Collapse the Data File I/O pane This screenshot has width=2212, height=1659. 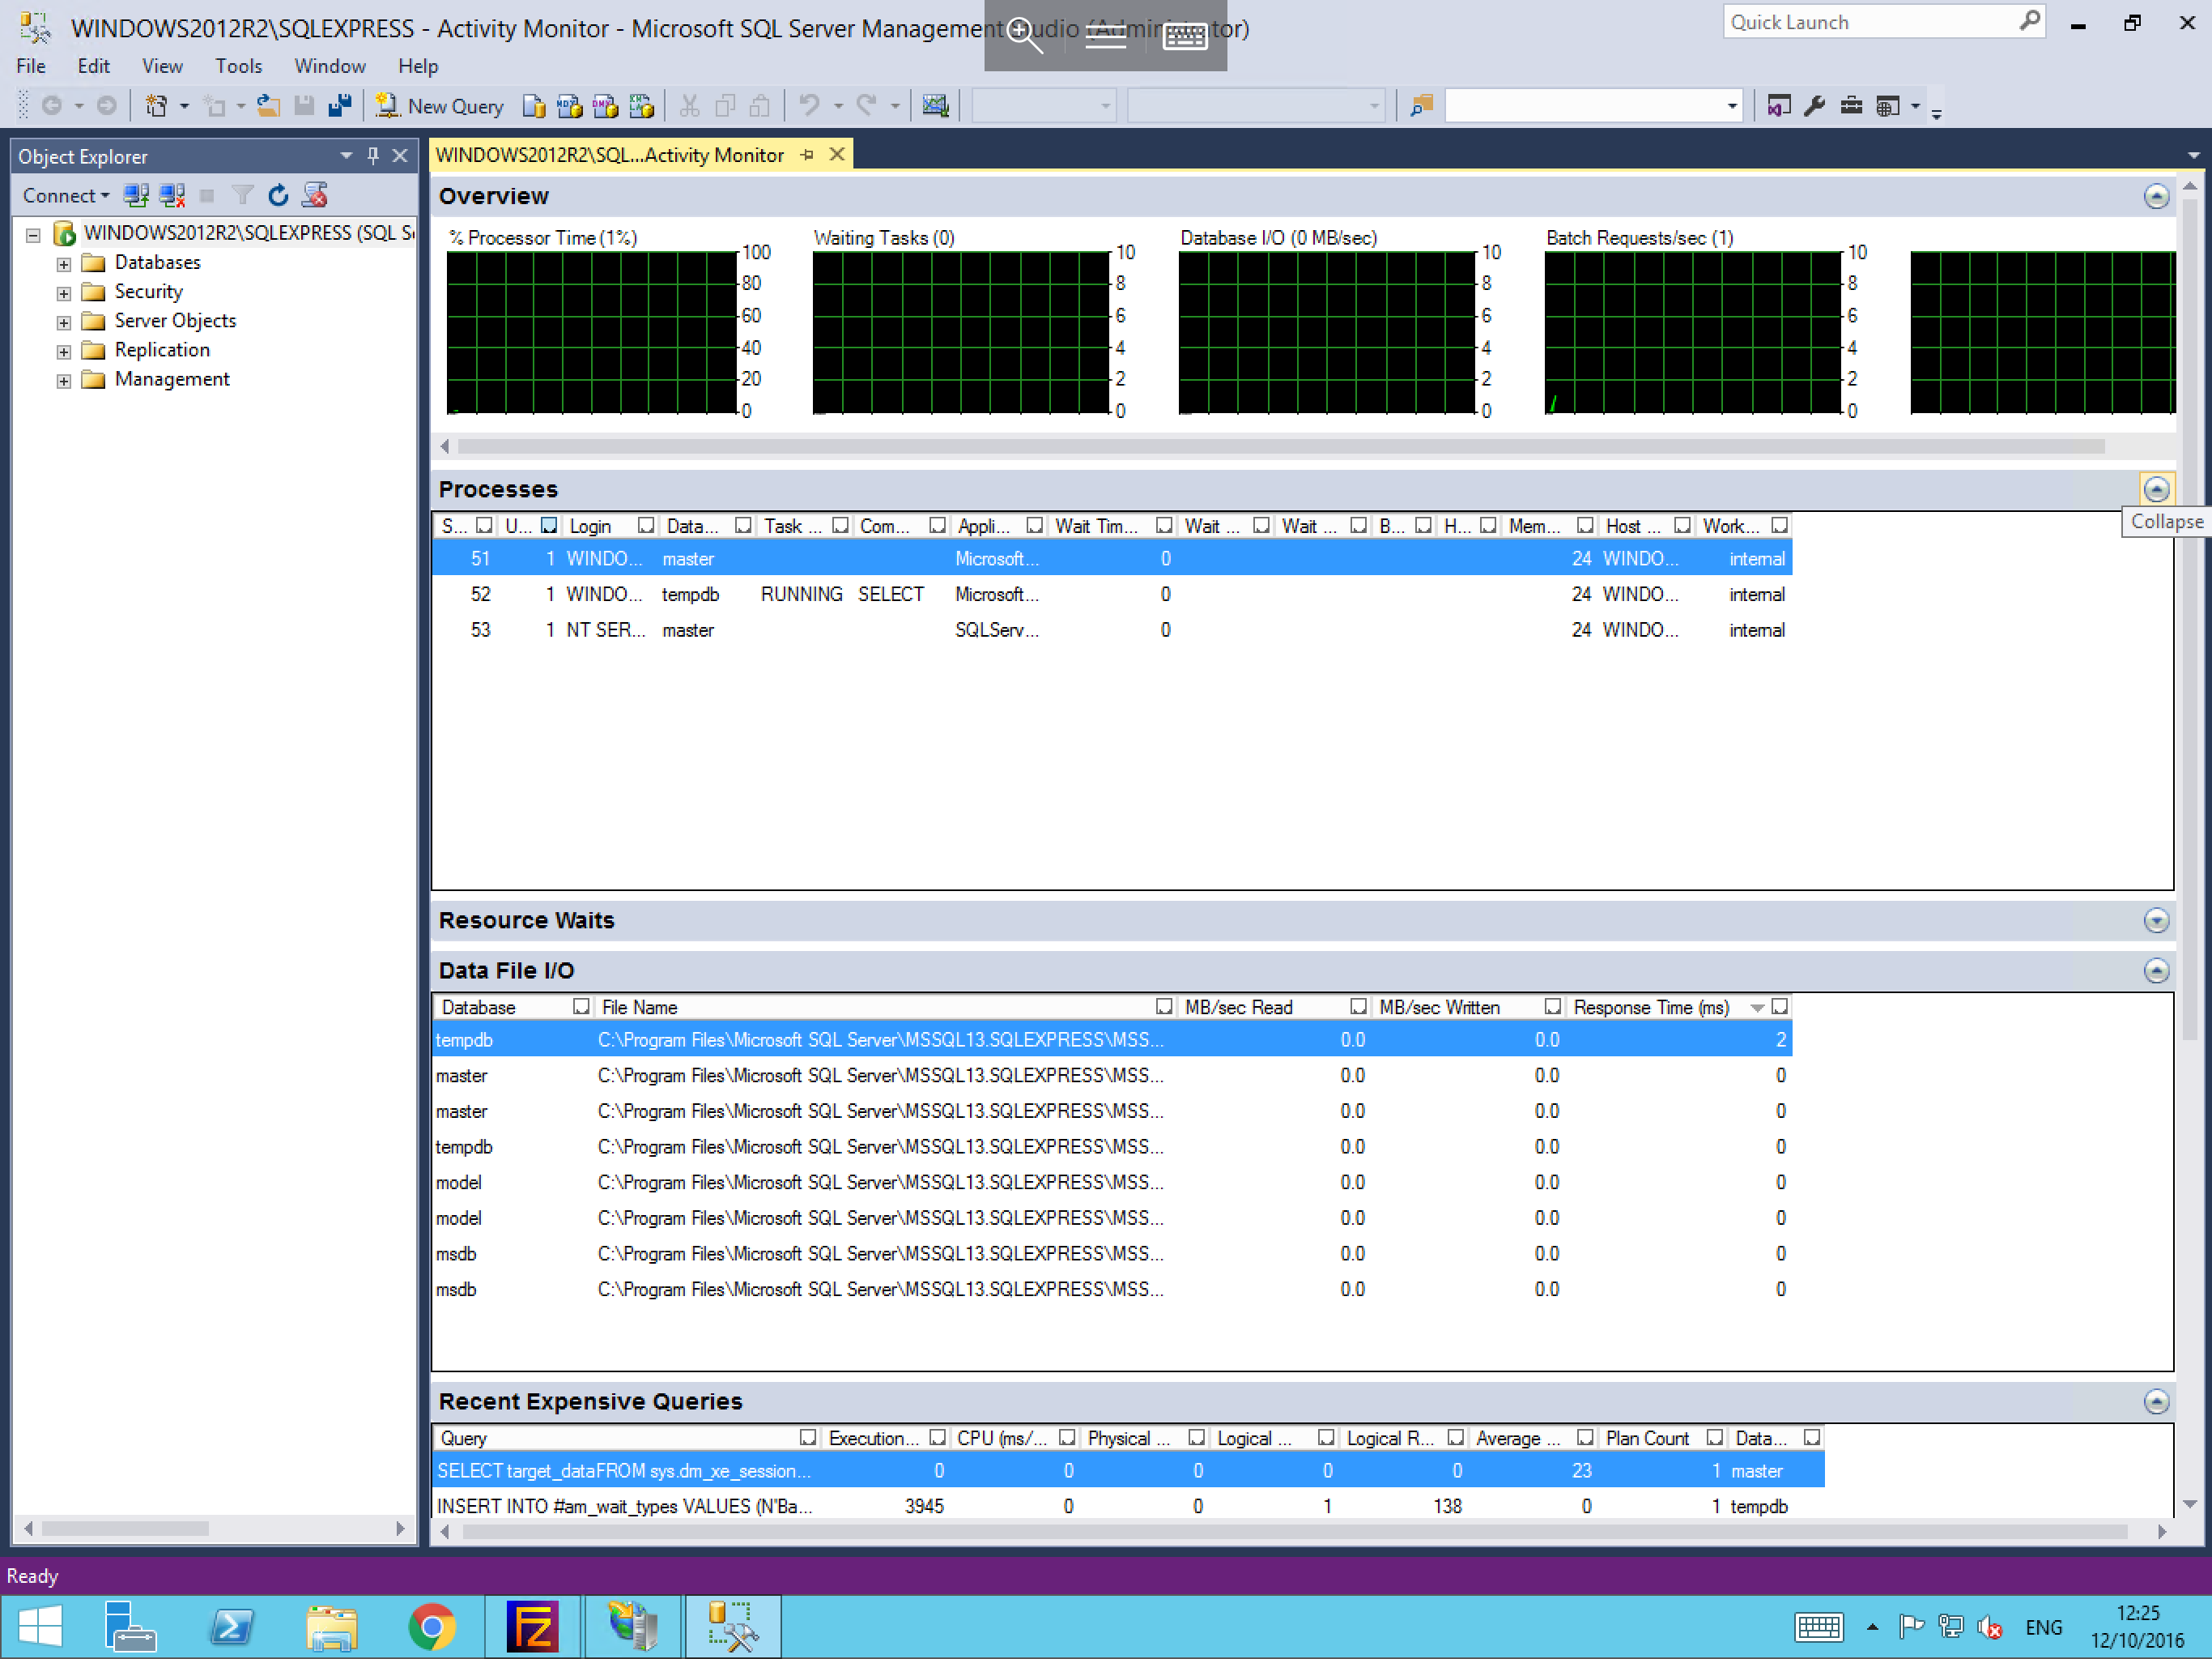click(2157, 970)
